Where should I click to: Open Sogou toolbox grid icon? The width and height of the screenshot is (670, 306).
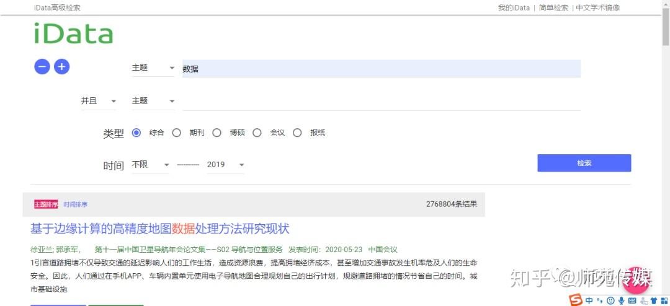664,300
